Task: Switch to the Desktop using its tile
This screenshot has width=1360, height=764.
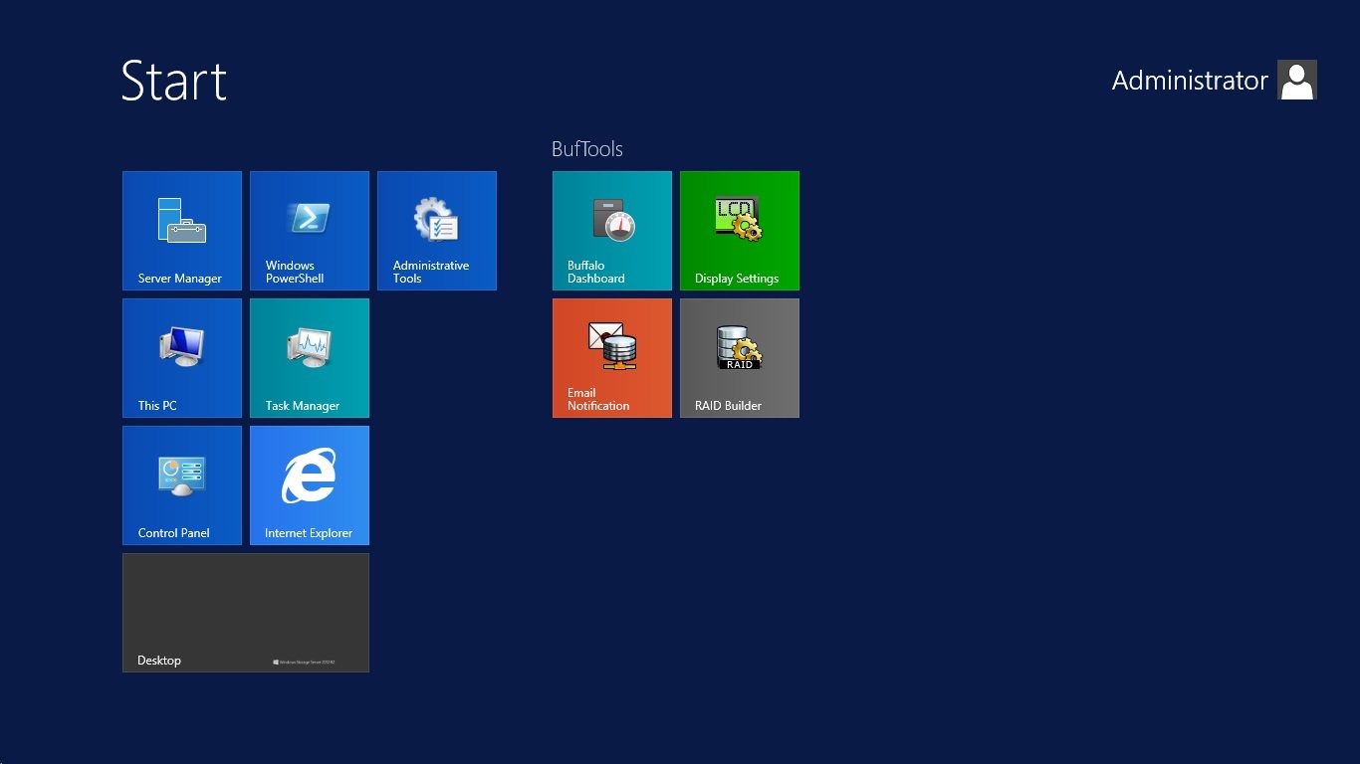Action: [x=246, y=613]
